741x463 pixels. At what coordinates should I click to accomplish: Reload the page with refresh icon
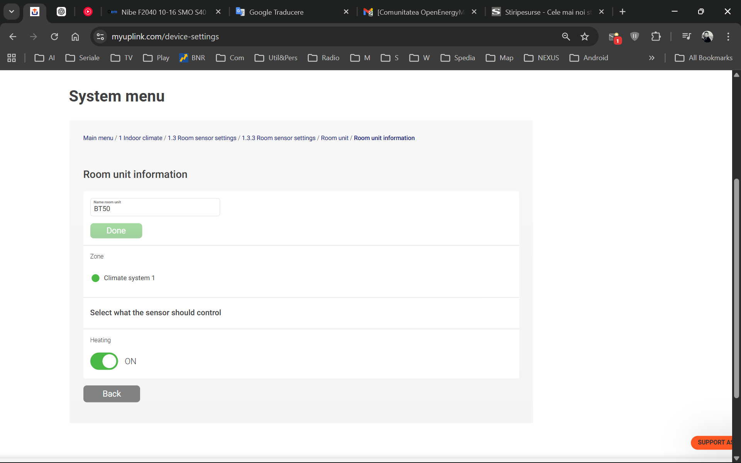[54, 37]
